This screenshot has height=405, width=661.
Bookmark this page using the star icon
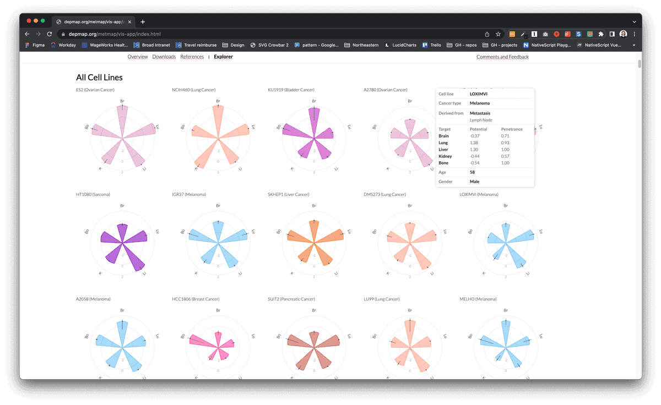click(497, 34)
